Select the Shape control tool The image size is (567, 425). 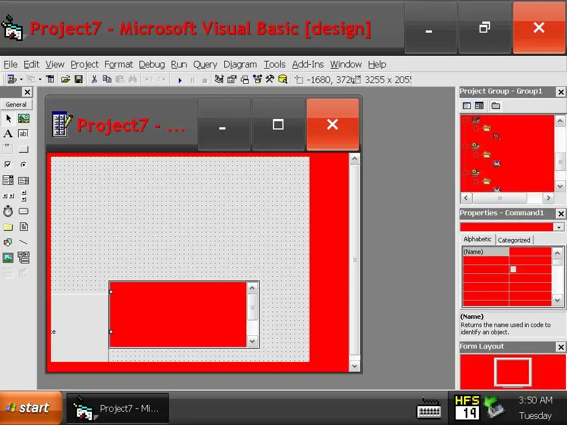[8, 242]
